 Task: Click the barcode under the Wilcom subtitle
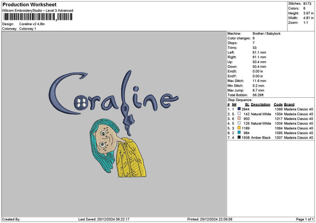38,17
